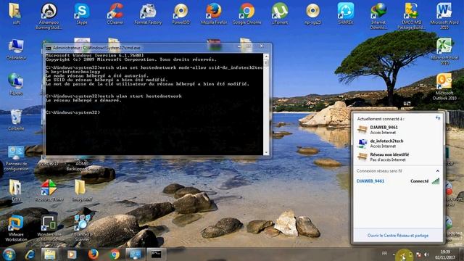Launch PowerISO desktop icon
Viewport: 464px width, 261px height.
click(x=181, y=13)
